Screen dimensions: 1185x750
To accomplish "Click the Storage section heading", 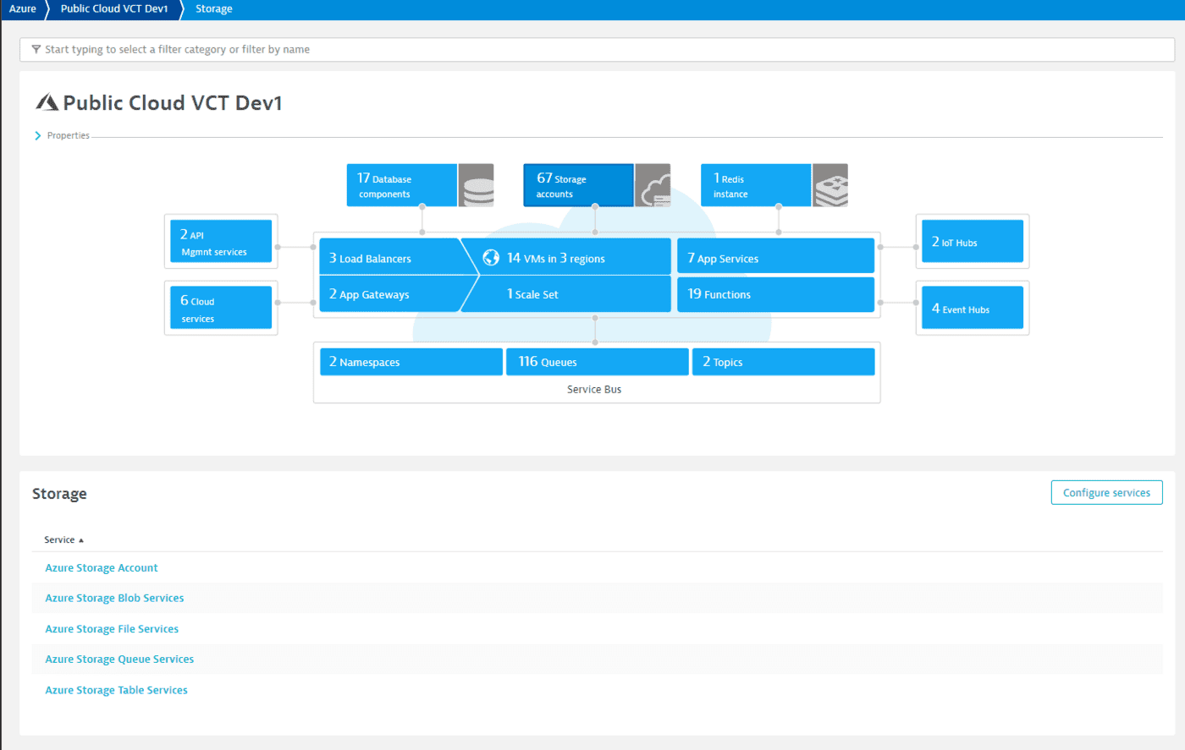I will [59, 493].
